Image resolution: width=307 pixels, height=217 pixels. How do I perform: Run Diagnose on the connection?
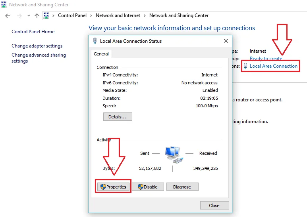182,187
